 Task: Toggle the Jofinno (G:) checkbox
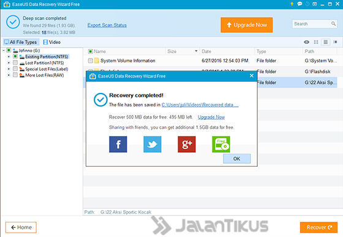[9, 50]
